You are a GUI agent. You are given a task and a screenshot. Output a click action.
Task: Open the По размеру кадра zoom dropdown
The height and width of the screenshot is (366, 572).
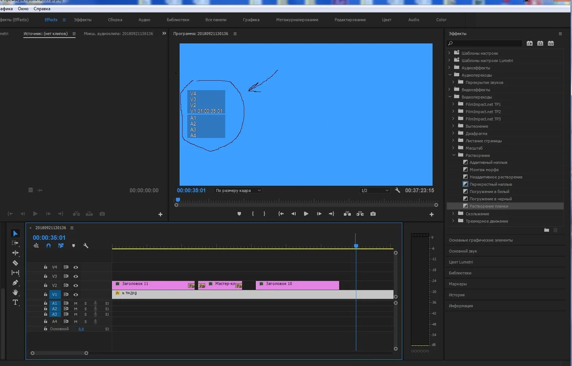pyautogui.click(x=238, y=190)
